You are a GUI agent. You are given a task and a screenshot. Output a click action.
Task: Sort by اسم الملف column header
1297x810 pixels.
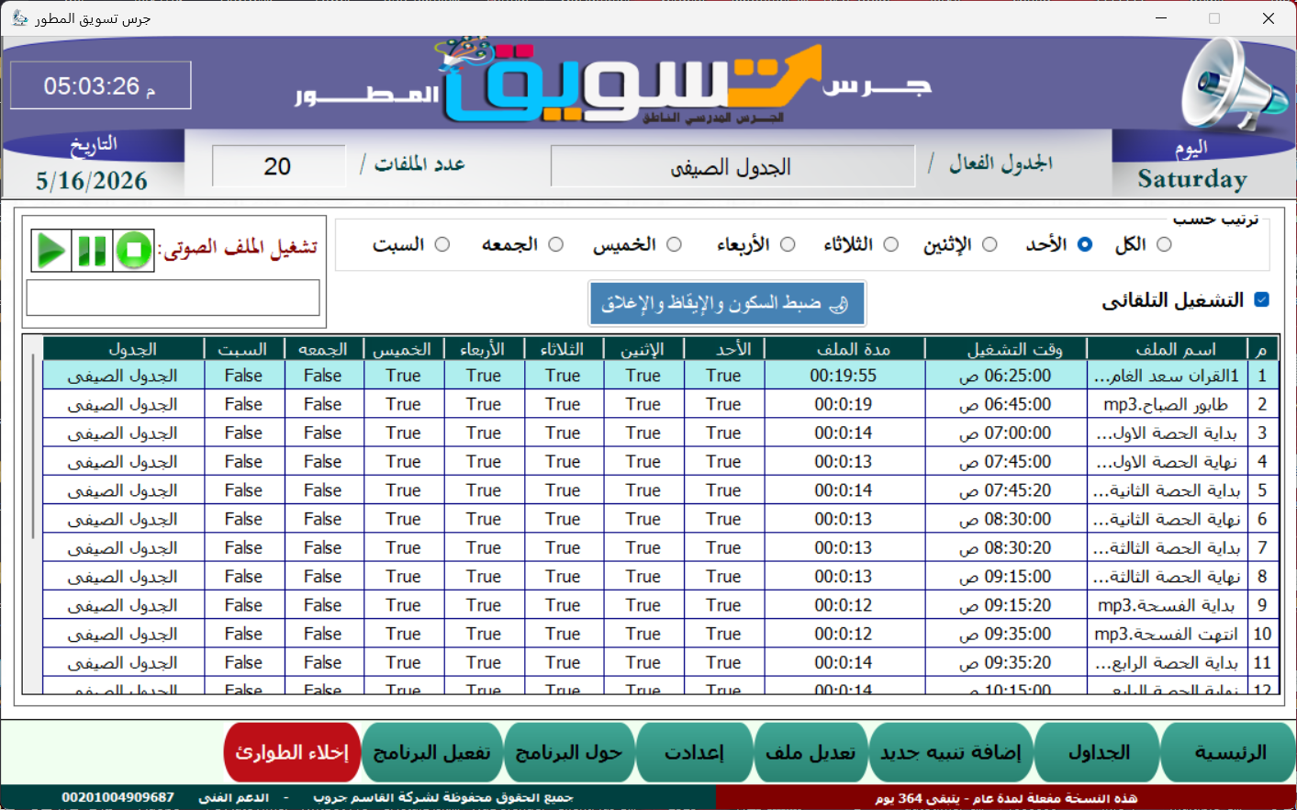click(x=1167, y=349)
